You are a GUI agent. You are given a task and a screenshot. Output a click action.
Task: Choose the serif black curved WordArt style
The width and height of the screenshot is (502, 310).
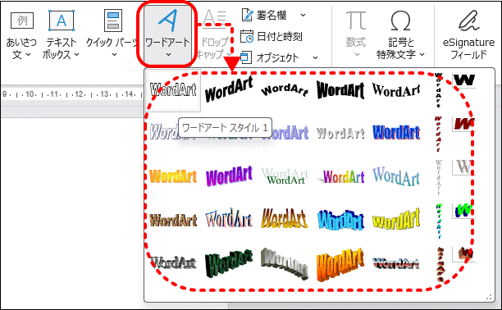396,90
